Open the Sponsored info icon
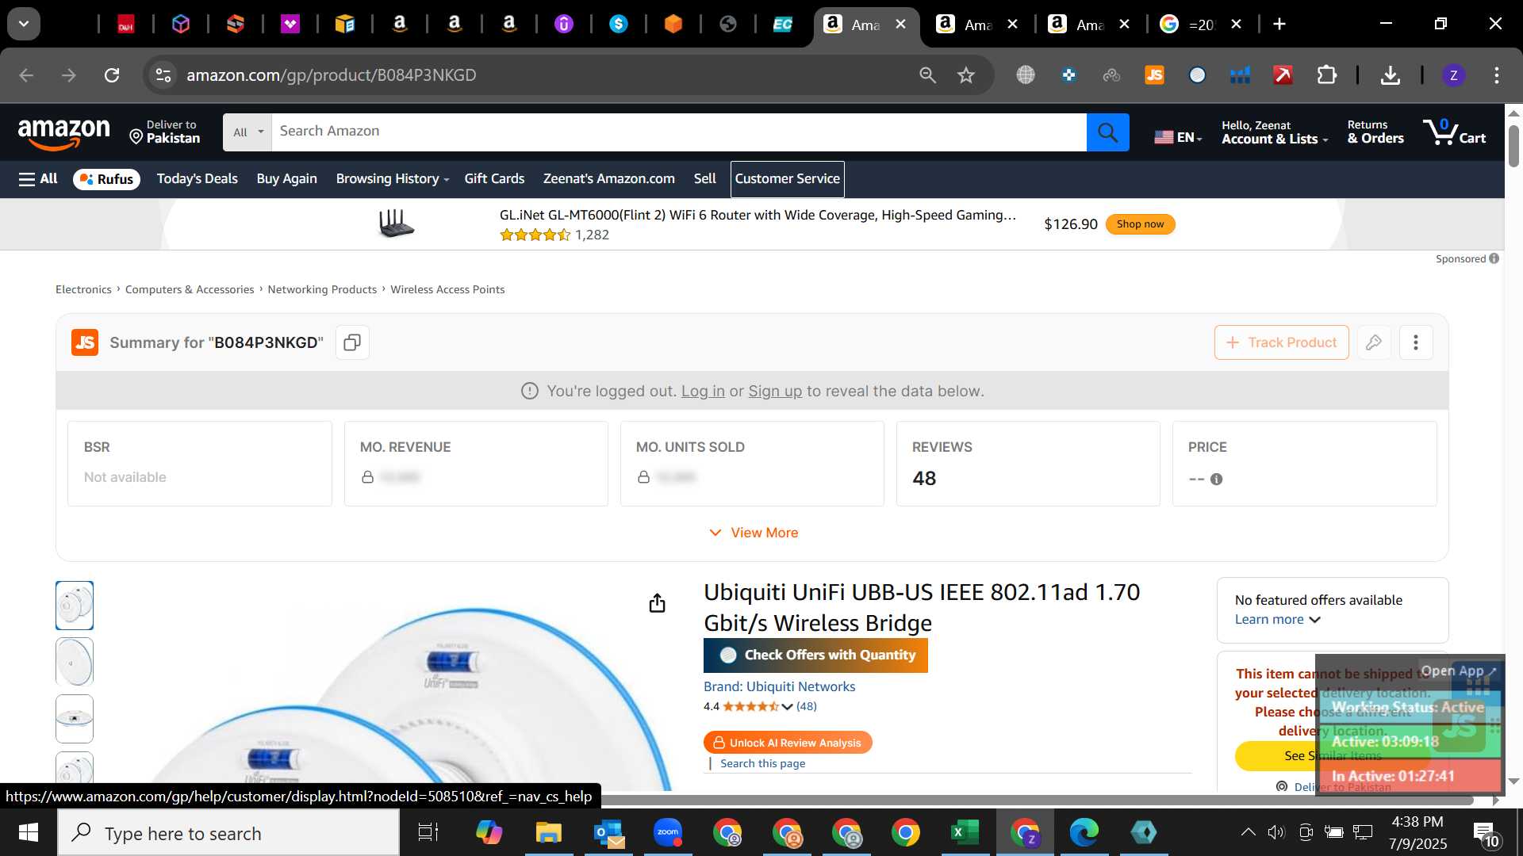Image resolution: width=1523 pixels, height=856 pixels. [x=1494, y=258]
